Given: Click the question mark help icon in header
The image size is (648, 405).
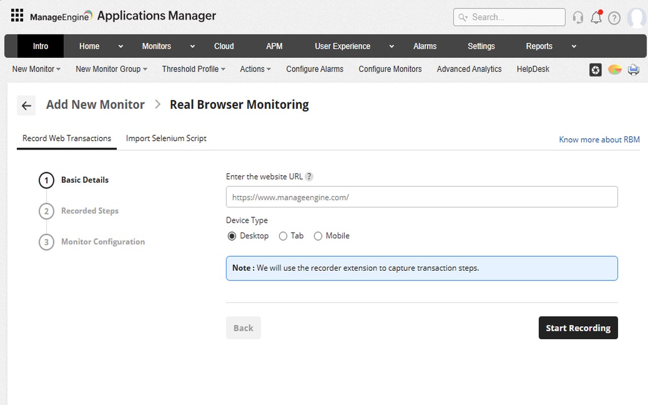Looking at the screenshot, I should click(x=614, y=18).
